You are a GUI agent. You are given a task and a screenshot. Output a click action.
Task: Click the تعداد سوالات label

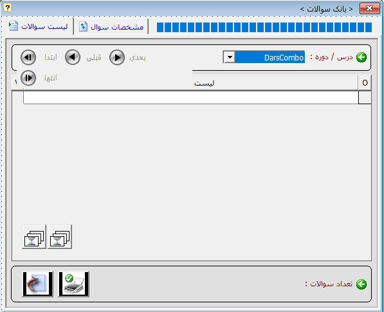coord(329,284)
